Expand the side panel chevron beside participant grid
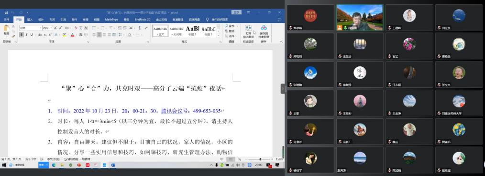The width and height of the screenshot is (485, 176). coord(283,89)
